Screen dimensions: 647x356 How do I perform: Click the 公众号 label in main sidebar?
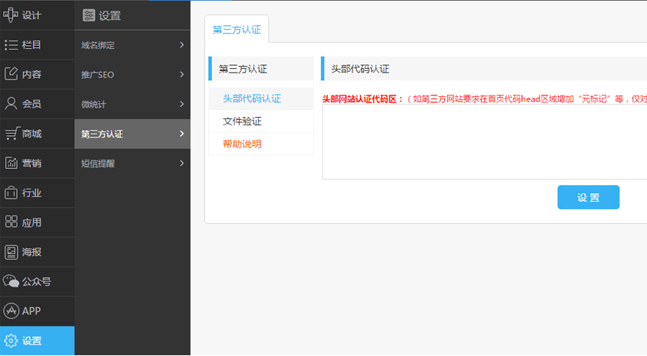pyautogui.click(x=36, y=281)
